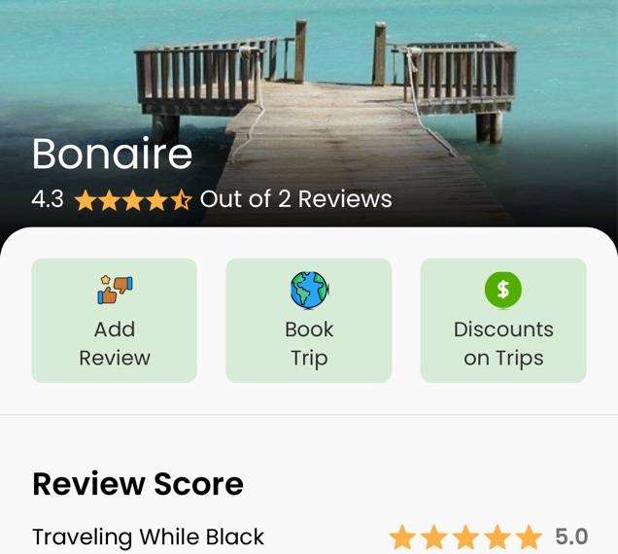Image resolution: width=618 pixels, height=554 pixels.
Task: Select the last star of Traveling While Black
Action: (x=530, y=537)
